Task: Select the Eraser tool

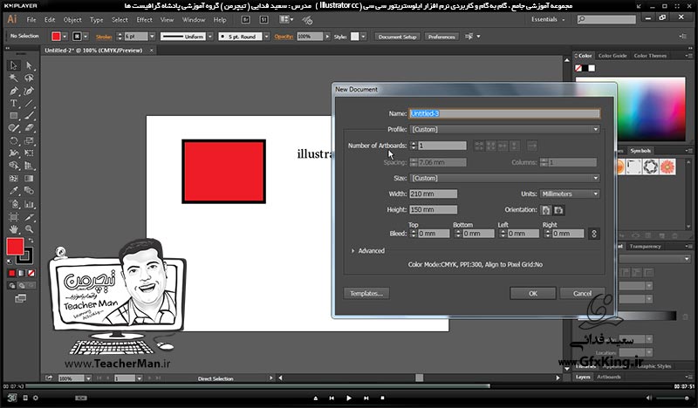Action: tap(29, 128)
